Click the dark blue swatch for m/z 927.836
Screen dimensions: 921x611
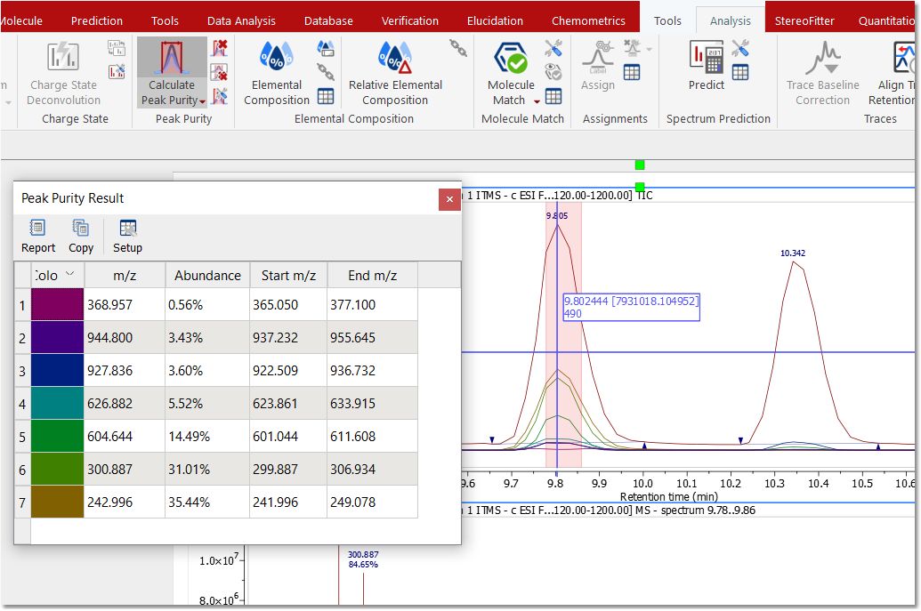(x=57, y=370)
